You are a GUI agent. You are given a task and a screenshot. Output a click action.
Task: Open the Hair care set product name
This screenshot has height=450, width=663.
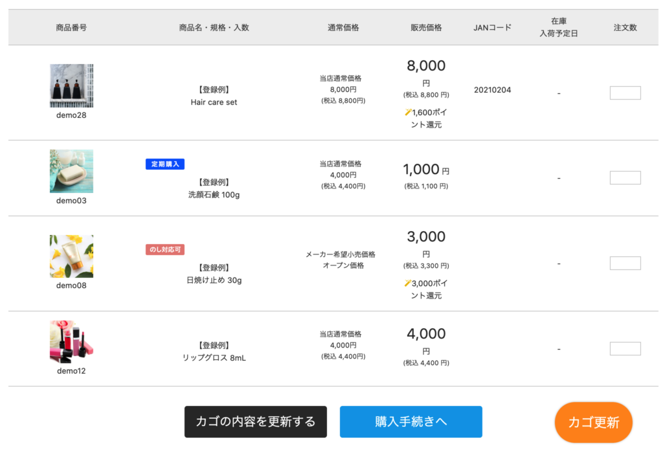point(214,102)
